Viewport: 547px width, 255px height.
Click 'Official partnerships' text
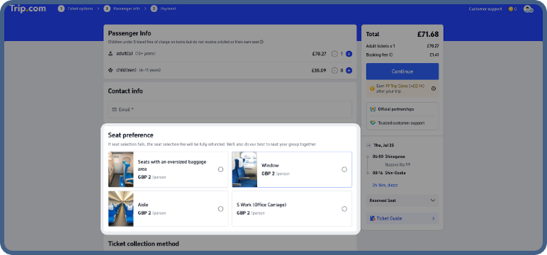click(x=396, y=109)
